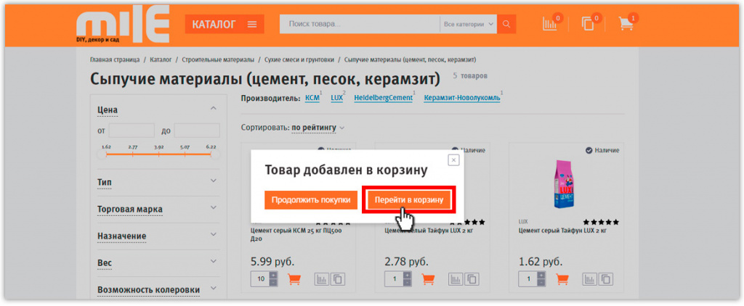Open the КАТАЛОГ hamburger menu icon

pos(252,25)
